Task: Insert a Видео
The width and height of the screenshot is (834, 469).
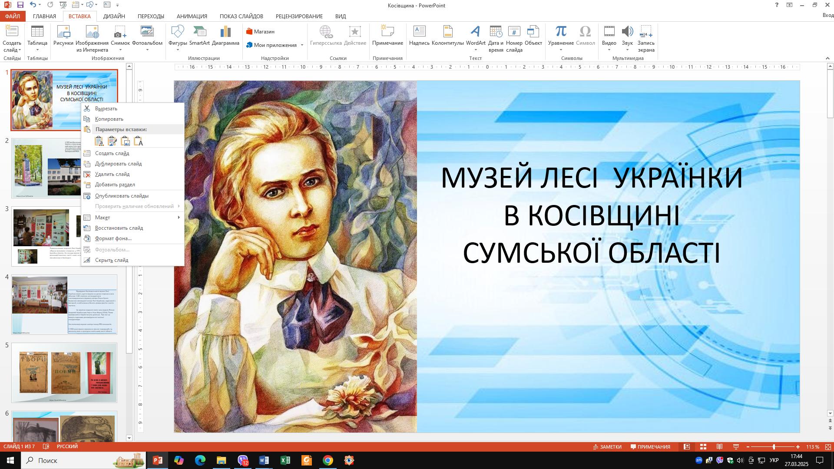Action: tap(609, 39)
